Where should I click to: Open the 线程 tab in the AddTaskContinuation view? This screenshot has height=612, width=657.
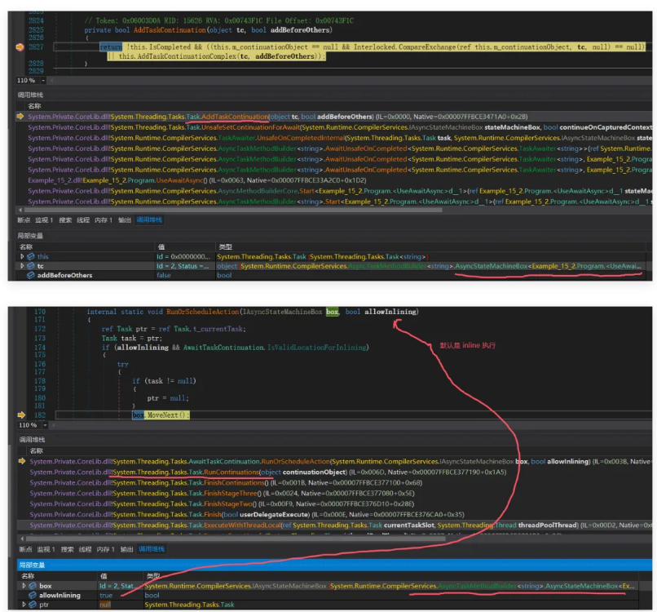(83, 220)
